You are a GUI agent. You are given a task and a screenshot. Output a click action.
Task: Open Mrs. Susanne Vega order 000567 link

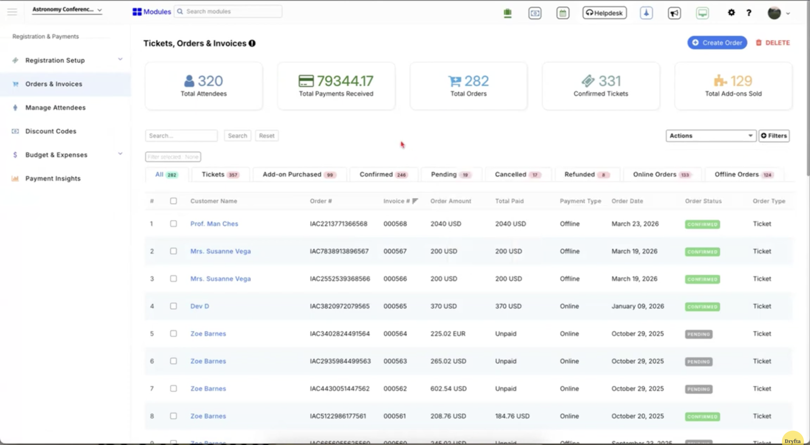(221, 251)
